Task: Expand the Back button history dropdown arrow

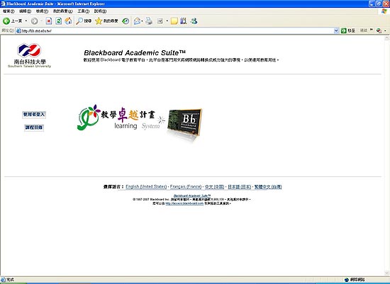Action: [26, 21]
